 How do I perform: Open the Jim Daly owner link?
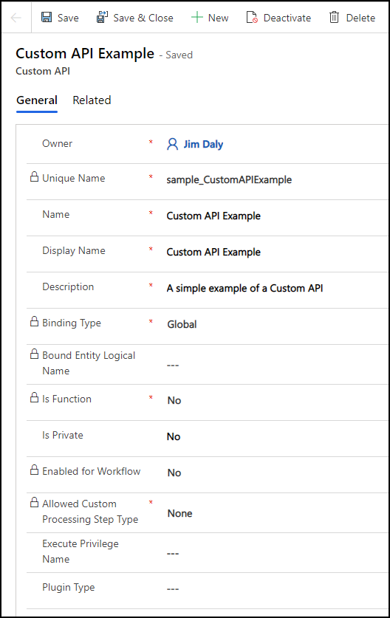point(203,144)
